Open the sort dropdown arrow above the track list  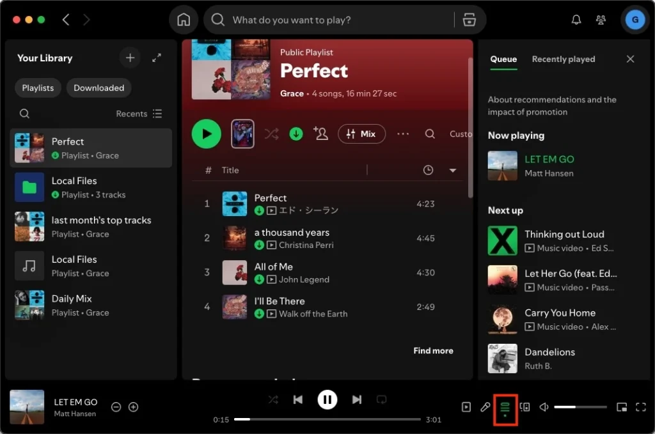coord(453,171)
